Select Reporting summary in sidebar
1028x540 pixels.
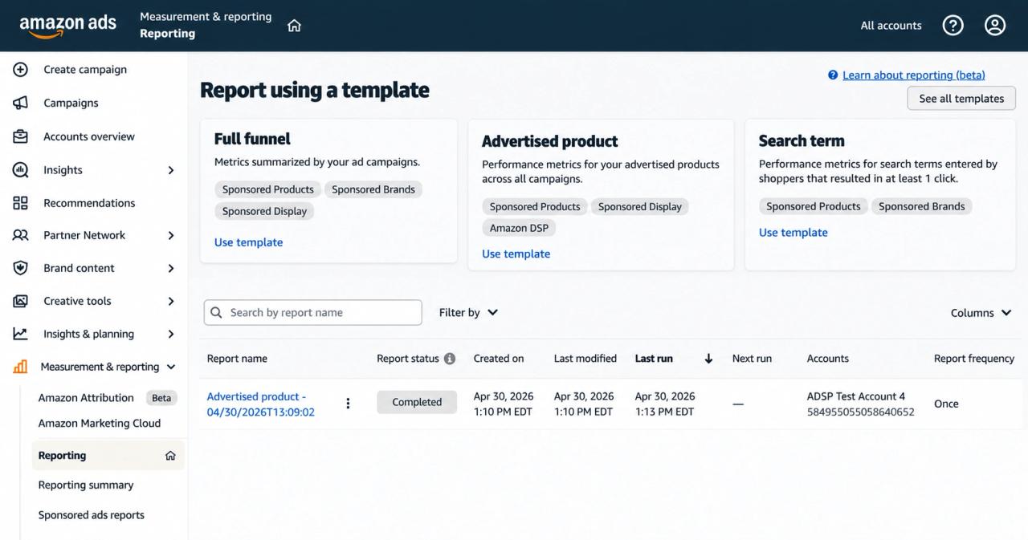[x=86, y=485]
